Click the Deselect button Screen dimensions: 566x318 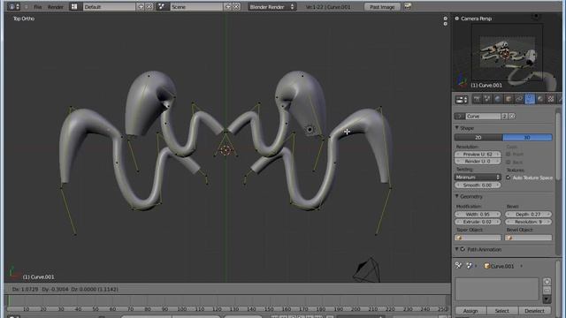pos(534,311)
